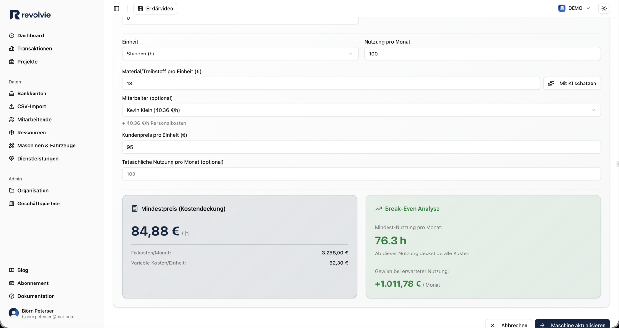
Task: Click the Abbrechen button
Action: tap(508, 324)
